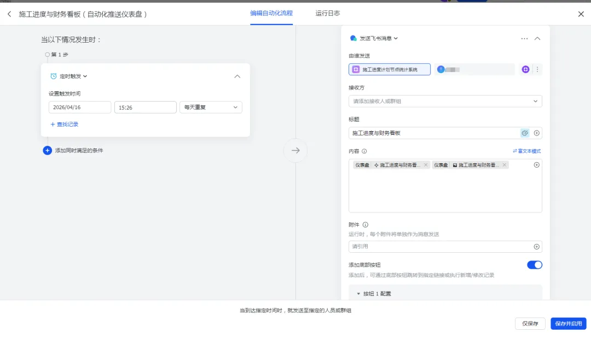Open the 接收方 recipient dropdown
Screen dimensions: 591x338
445,101
